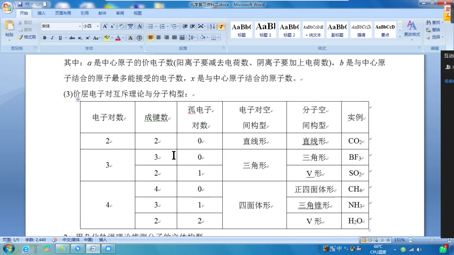The width and height of the screenshot is (454, 255).
Task: Click the text highlight color button
Action: pos(107,38)
